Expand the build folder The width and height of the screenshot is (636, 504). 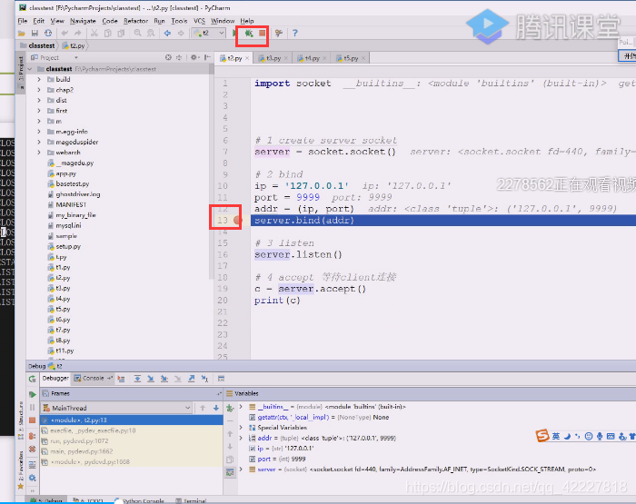[39, 80]
